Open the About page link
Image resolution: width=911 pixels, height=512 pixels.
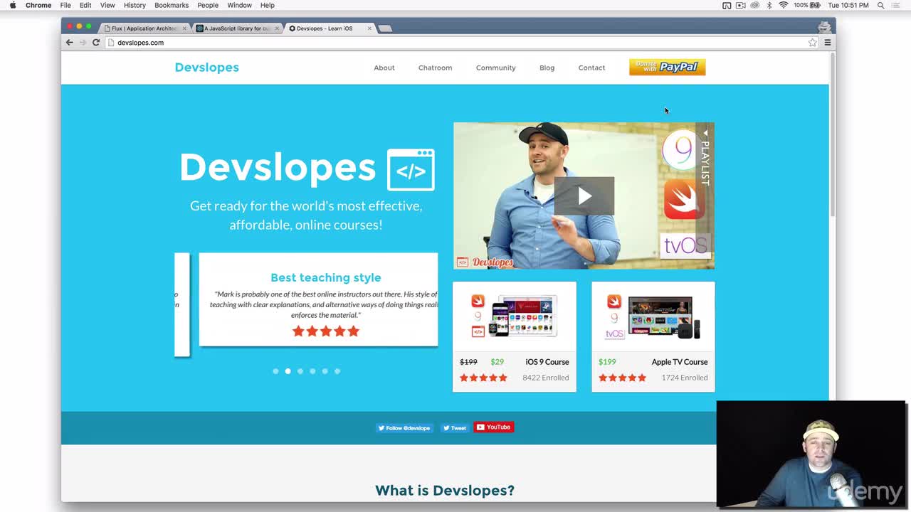[x=384, y=68]
